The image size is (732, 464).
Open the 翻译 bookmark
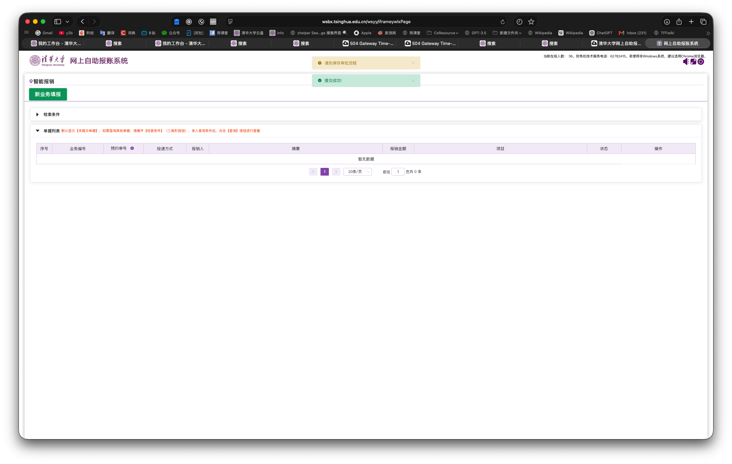pos(107,33)
